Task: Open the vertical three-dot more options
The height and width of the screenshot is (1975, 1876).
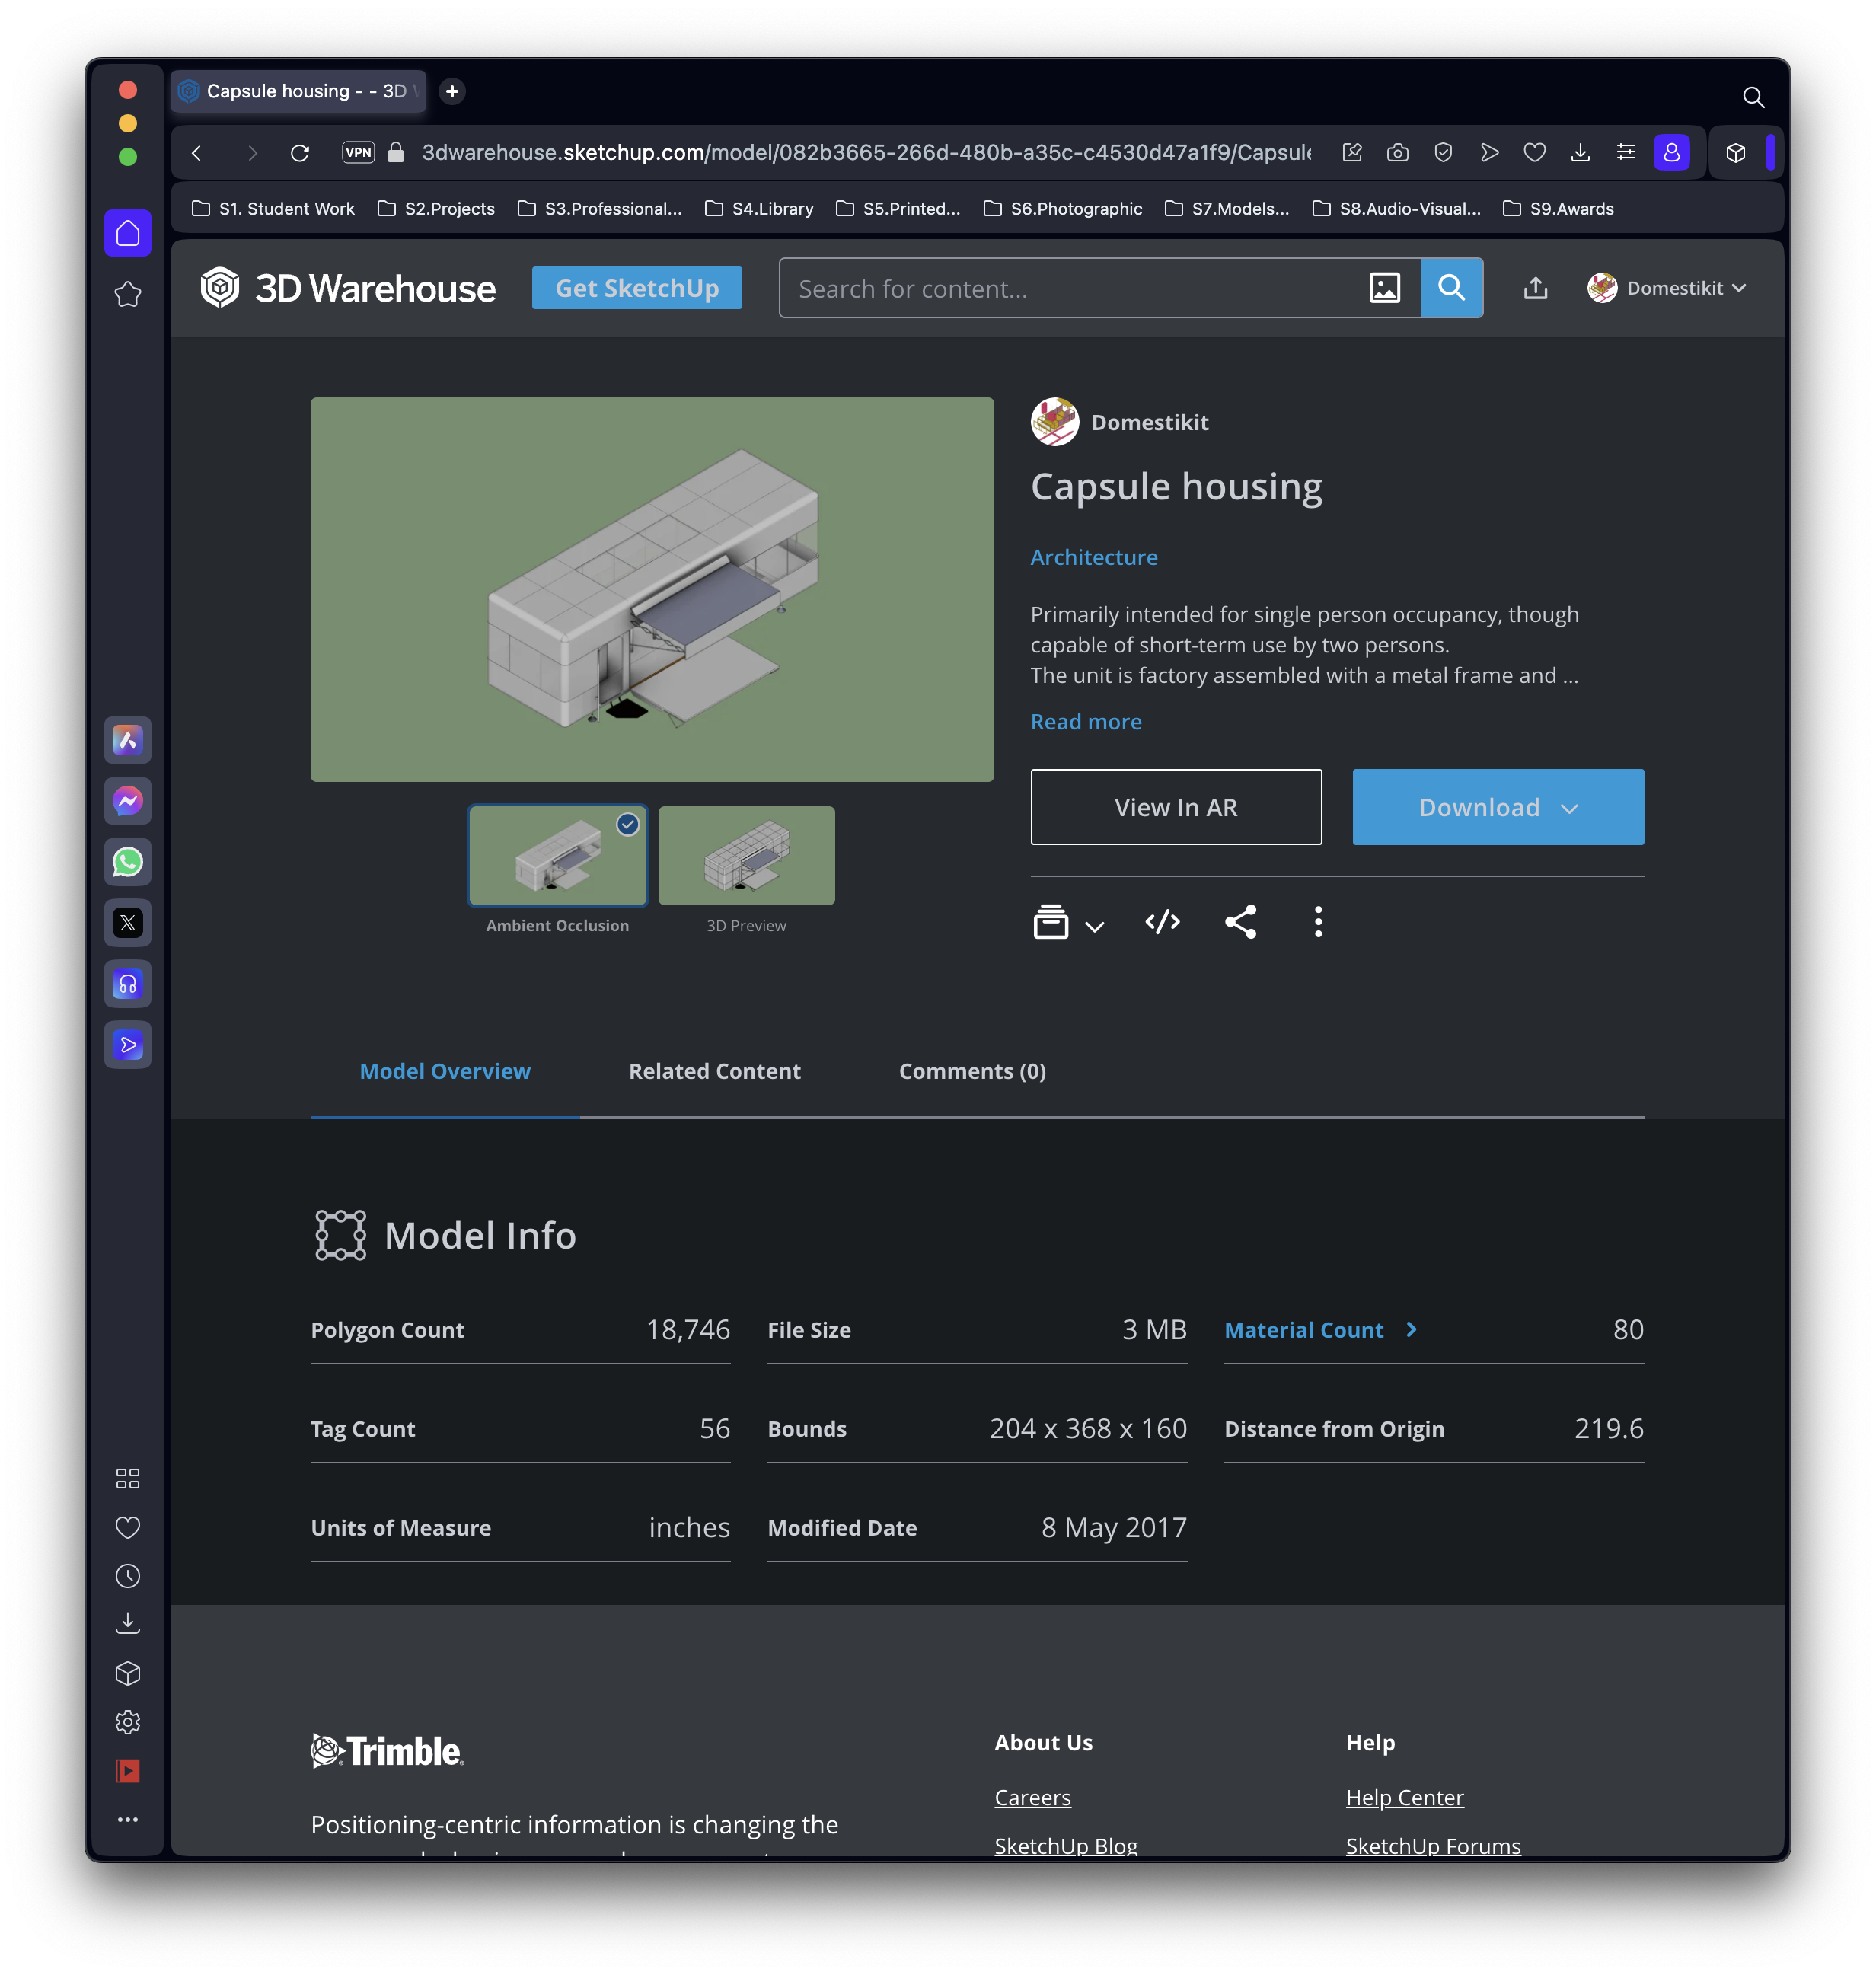Action: [1318, 921]
